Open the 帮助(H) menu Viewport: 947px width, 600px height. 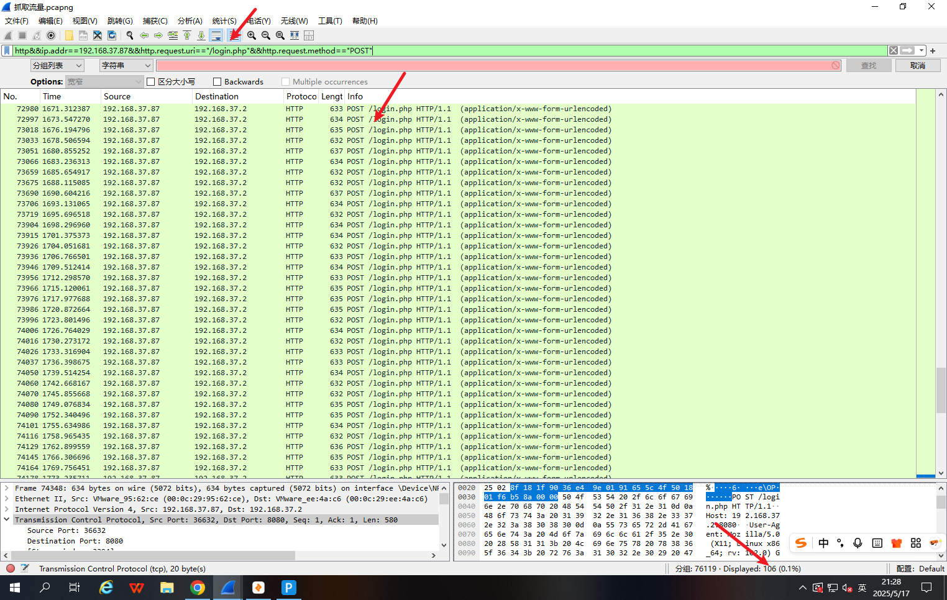tap(365, 20)
